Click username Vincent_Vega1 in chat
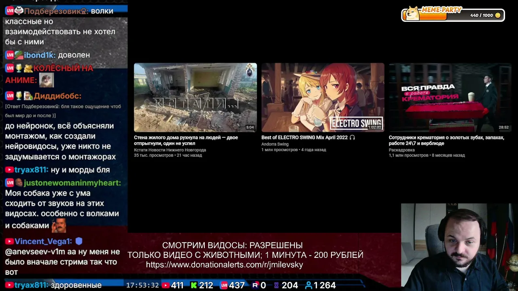 point(43,241)
